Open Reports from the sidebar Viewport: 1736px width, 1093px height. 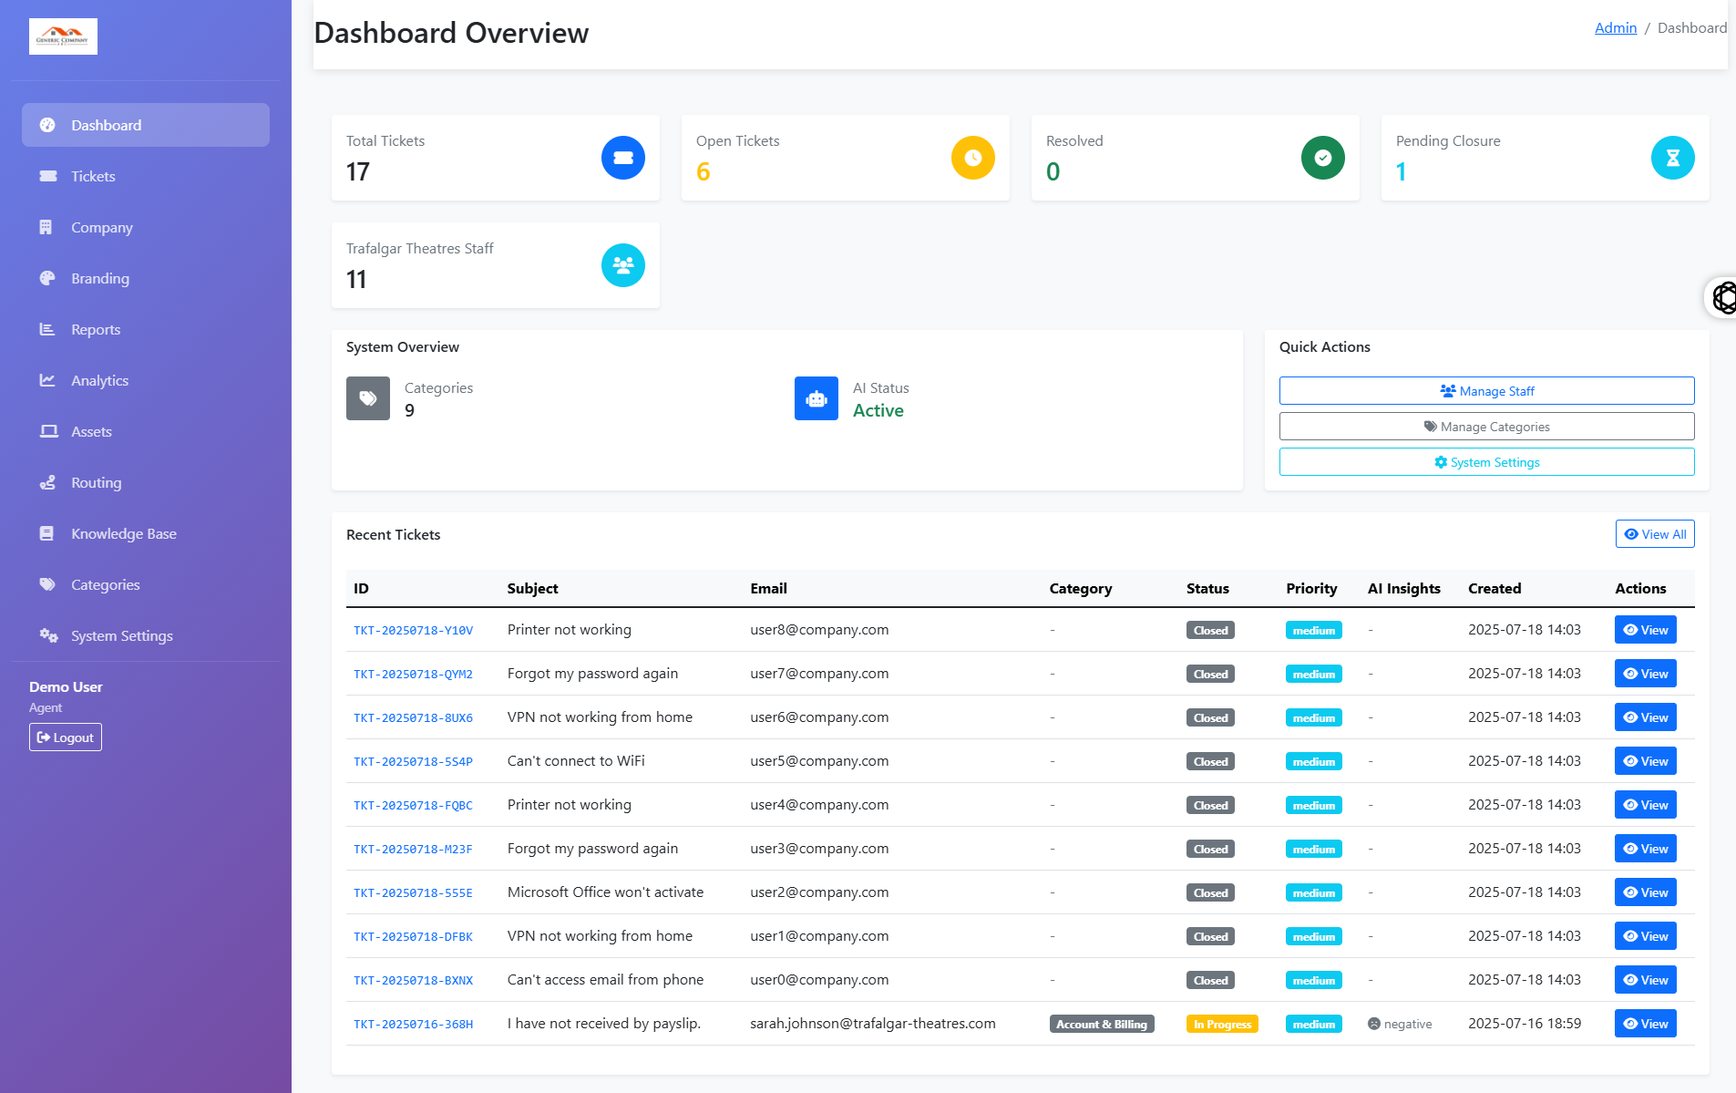pyautogui.click(x=146, y=329)
